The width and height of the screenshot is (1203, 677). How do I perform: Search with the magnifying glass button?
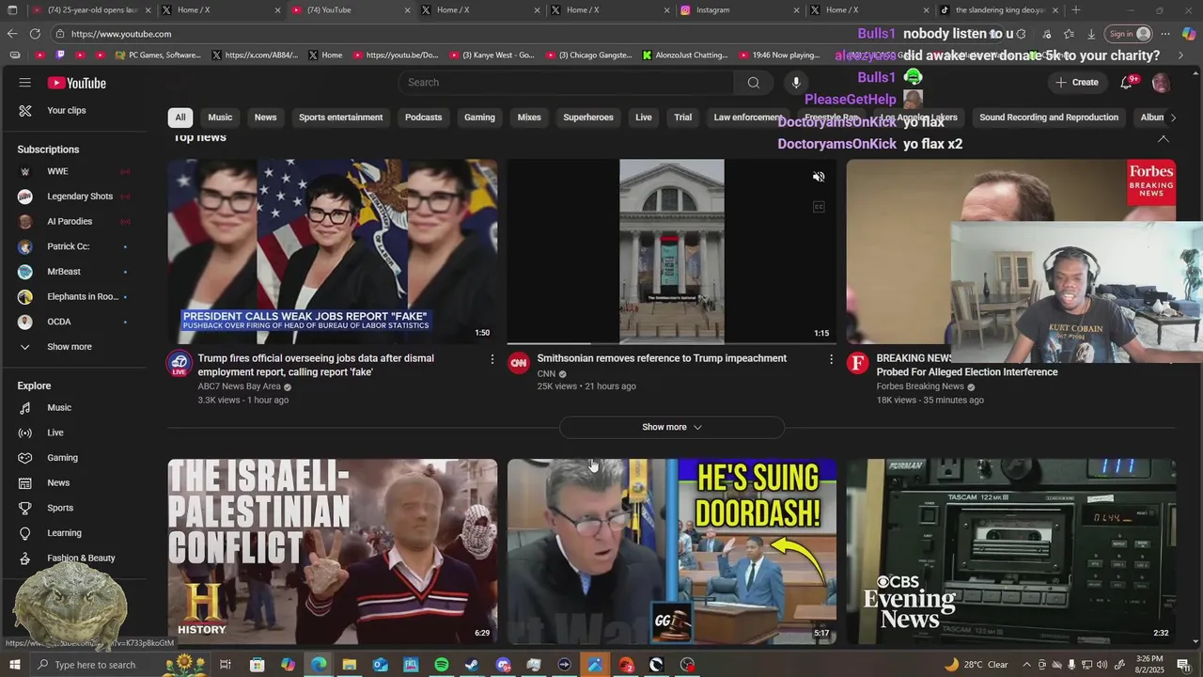point(753,83)
